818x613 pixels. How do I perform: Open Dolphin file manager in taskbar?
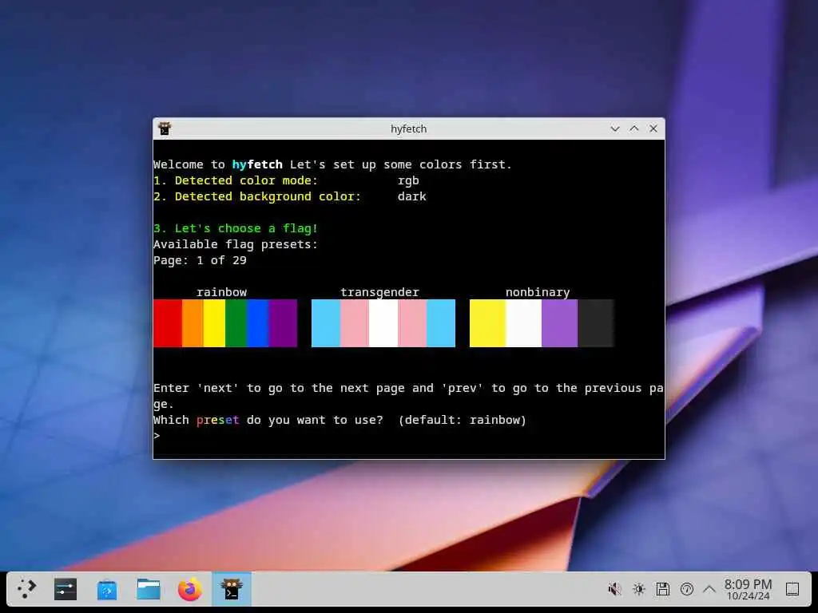point(149,589)
